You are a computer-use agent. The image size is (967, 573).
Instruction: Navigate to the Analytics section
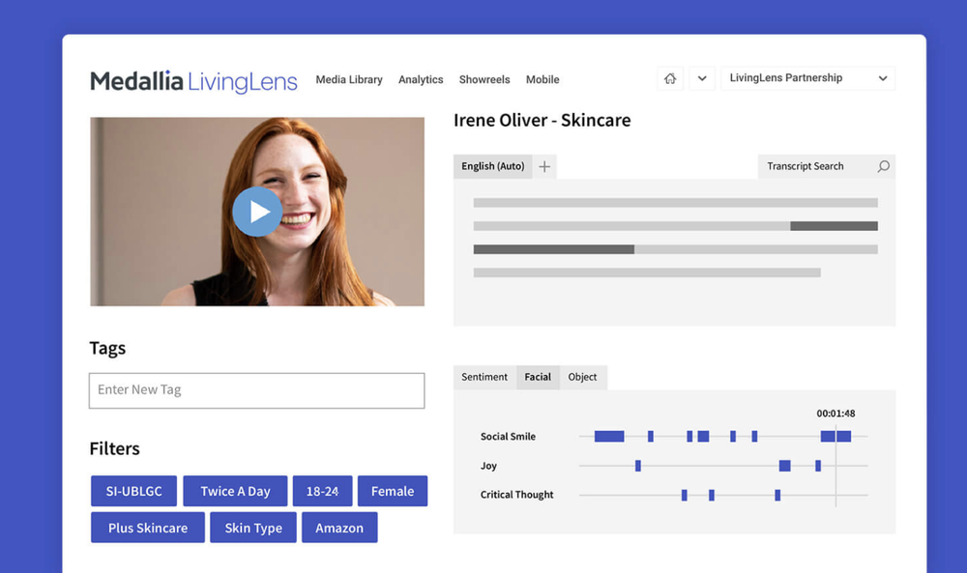(421, 80)
